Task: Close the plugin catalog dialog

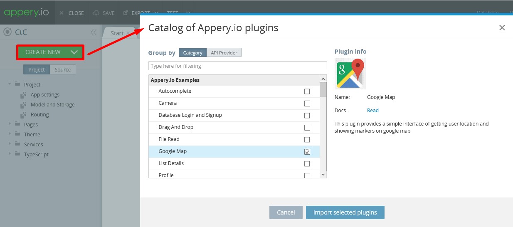Action: (502, 28)
